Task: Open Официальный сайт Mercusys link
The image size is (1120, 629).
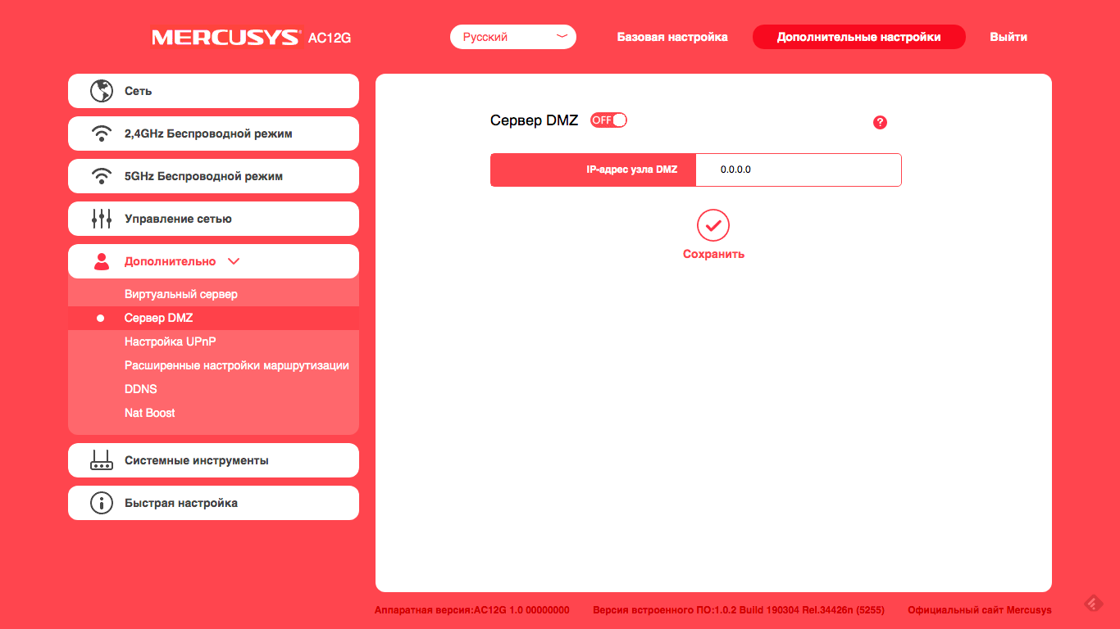Action: [x=979, y=610]
